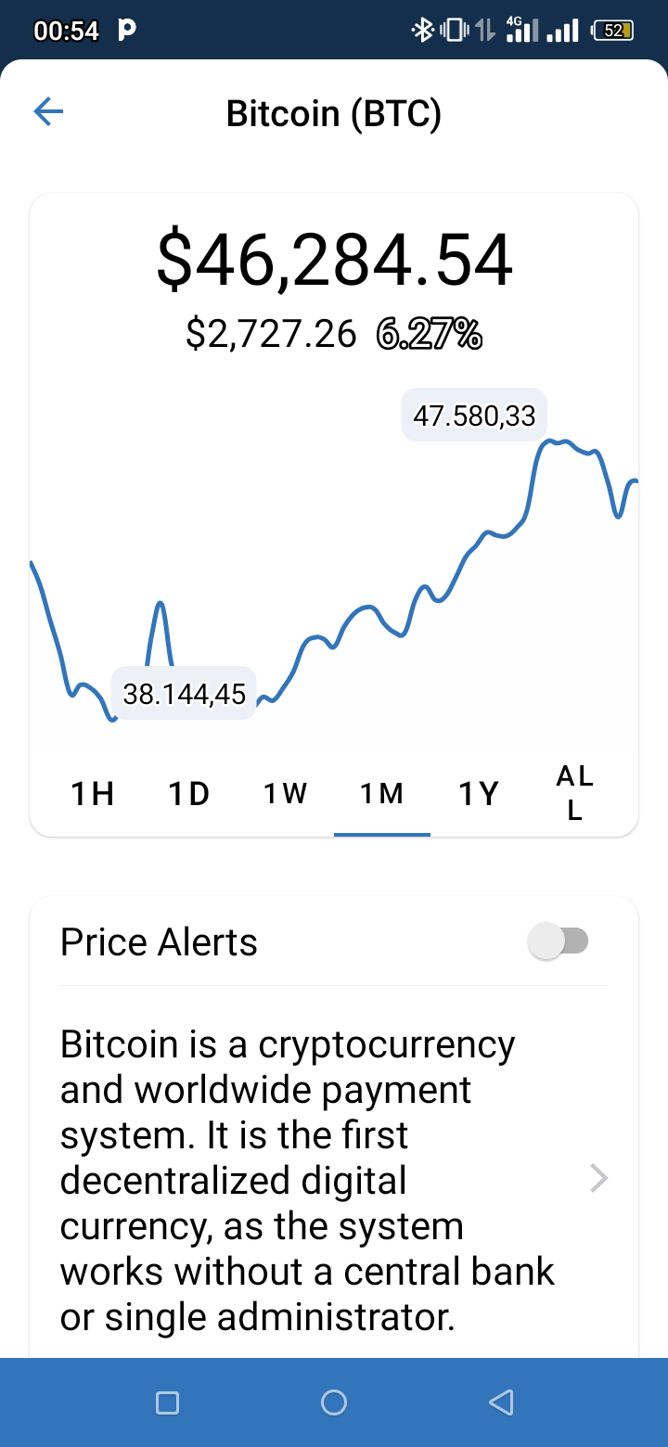
Task: Enable the Price Alerts switch
Action: (558, 941)
